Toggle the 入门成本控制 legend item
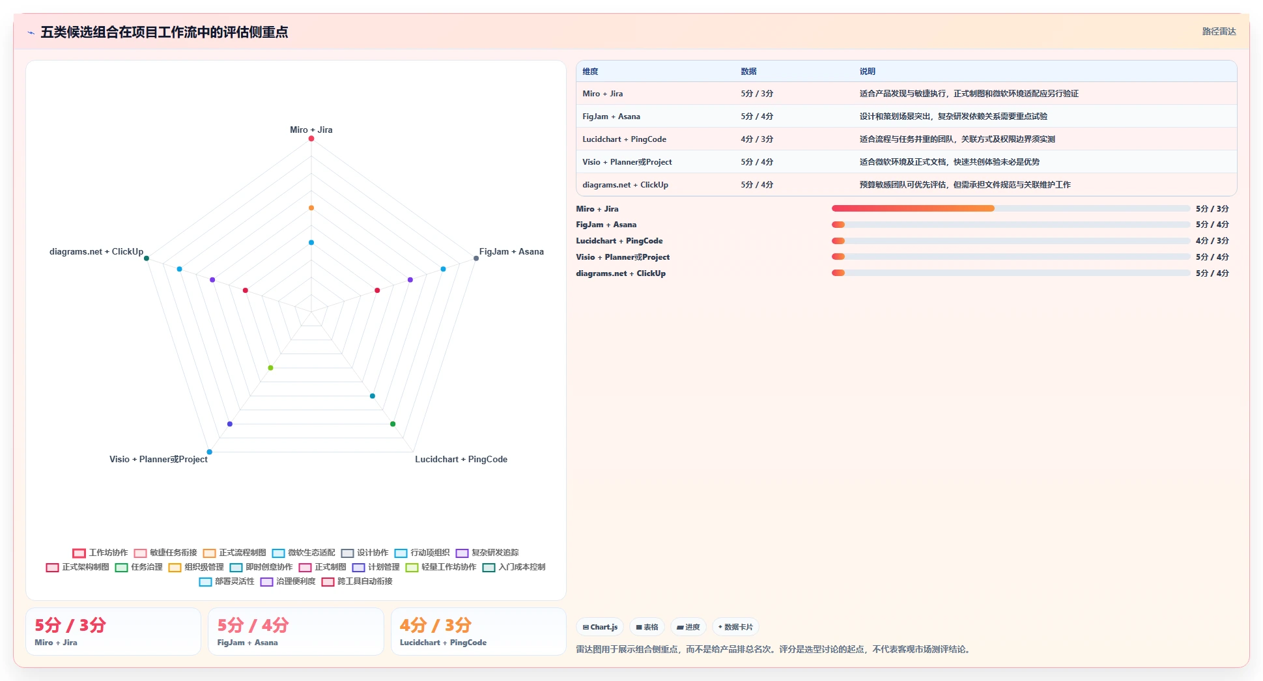 pos(514,567)
